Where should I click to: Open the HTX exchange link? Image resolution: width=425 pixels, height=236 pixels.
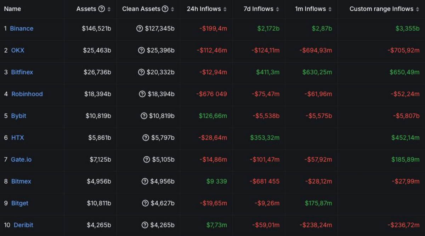[x=18, y=138]
